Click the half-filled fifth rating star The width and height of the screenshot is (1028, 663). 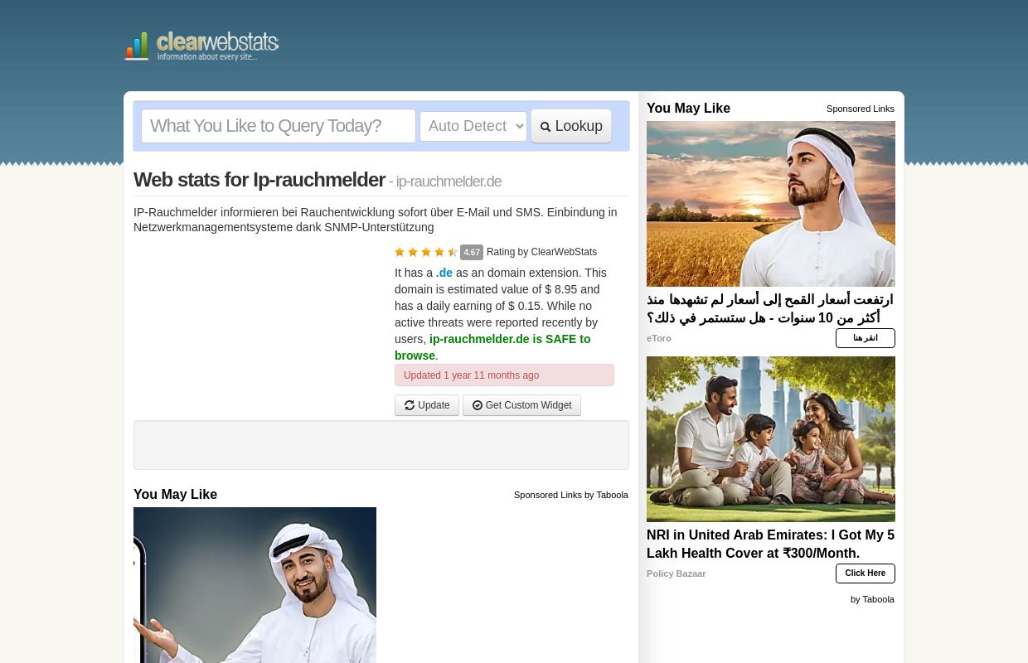[x=453, y=252]
